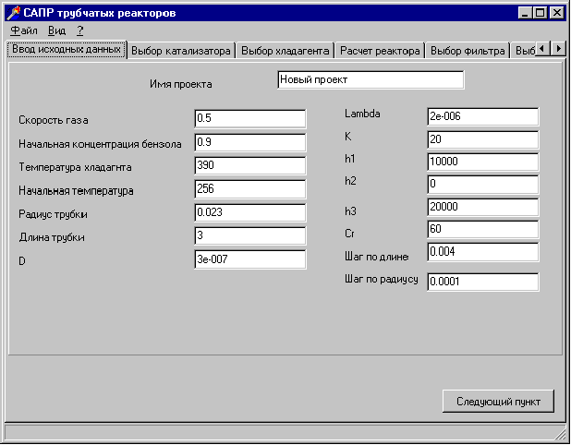The image size is (571, 445).
Task: Click the Скорость газа input field
Action: (x=250, y=118)
